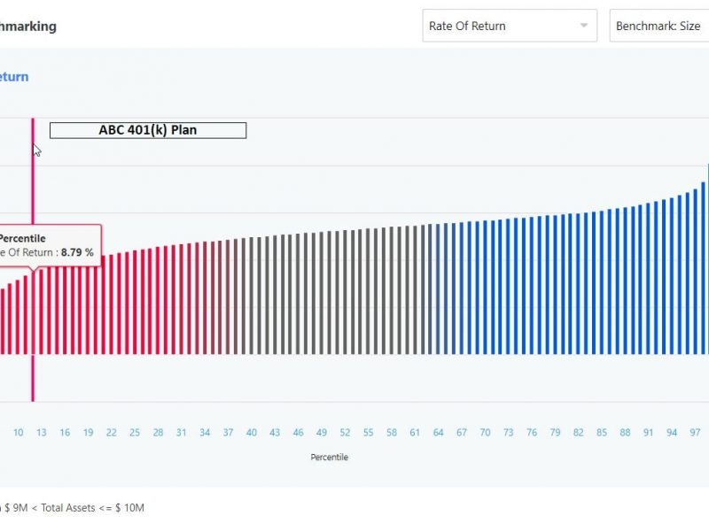The height and width of the screenshot is (531, 709).
Task: Click the 40 percentile axis label
Action: point(252,432)
